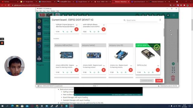Open the Windows Start menu
The image size is (193, 108).
[2, 106]
